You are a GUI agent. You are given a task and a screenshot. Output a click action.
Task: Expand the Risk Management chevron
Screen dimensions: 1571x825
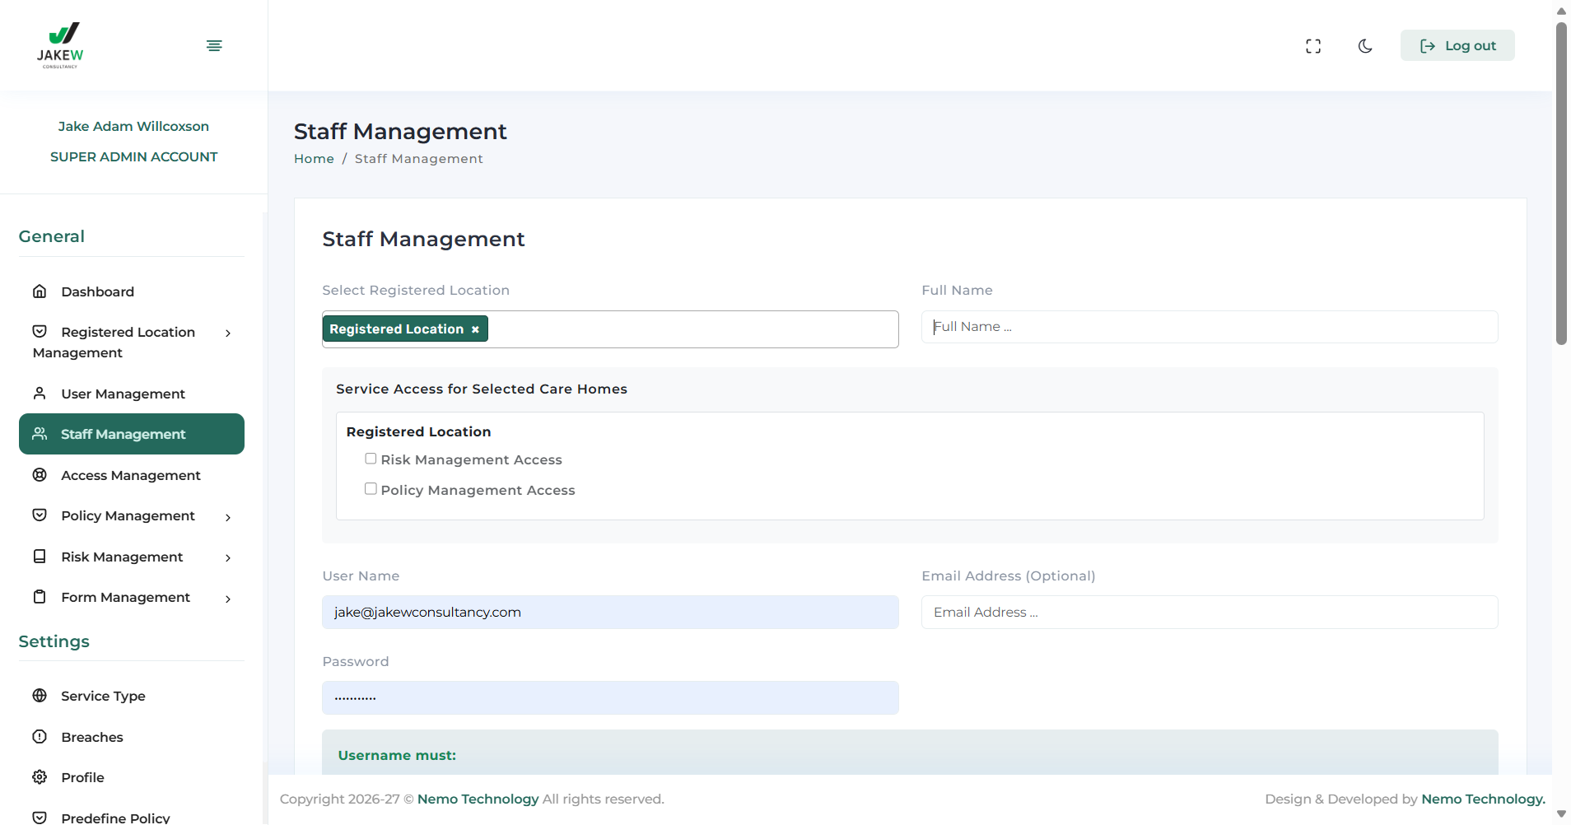point(228,558)
